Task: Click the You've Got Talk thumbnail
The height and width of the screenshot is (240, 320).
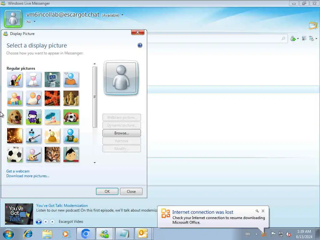Action: tap(19, 214)
